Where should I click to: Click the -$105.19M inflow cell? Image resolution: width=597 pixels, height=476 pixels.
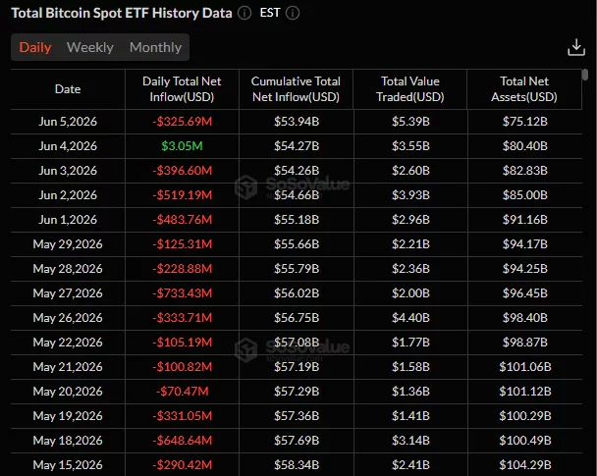tap(183, 343)
